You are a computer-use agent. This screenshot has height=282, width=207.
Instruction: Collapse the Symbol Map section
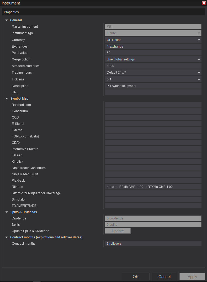pyautogui.click(x=7, y=99)
